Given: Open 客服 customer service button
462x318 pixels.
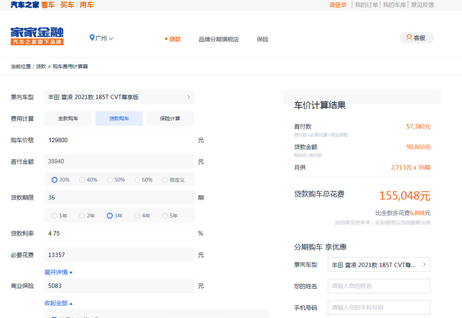Looking at the screenshot, I should tap(416, 38).
